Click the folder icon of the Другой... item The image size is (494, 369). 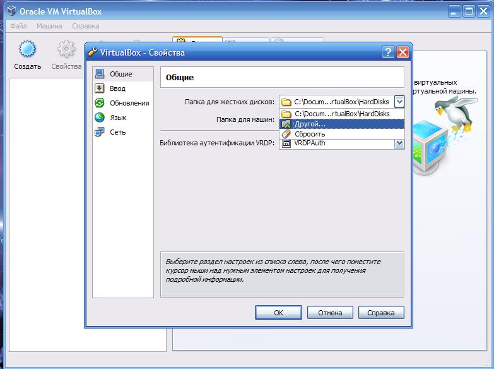point(286,124)
